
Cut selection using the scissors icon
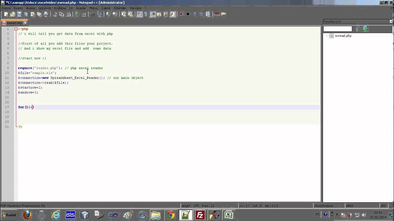tap(55, 14)
